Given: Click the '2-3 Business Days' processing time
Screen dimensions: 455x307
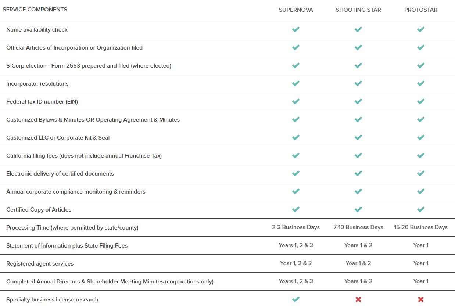Looking at the screenshot, I should coord(296,227).
